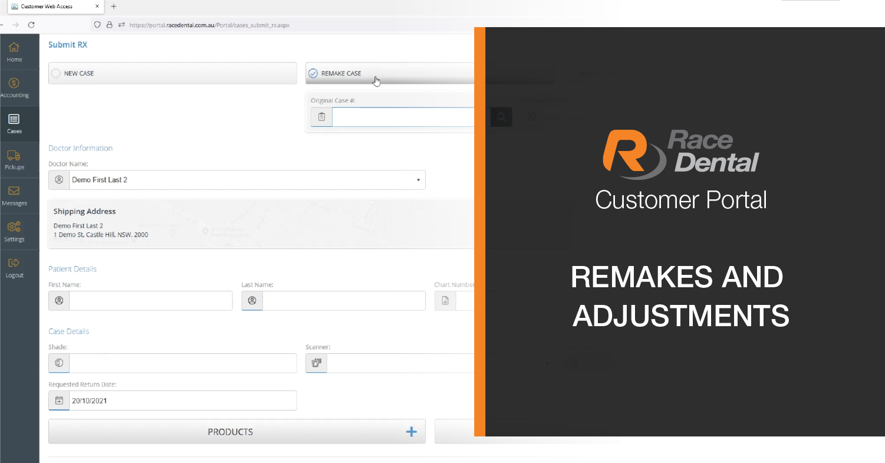This screenshot has width=885, height=463.
Task: Select the Cases list icon
Action: (x=14, y=120)
